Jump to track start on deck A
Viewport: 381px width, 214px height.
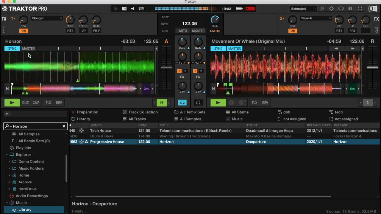pyautogui.click(x=7, y=89)
